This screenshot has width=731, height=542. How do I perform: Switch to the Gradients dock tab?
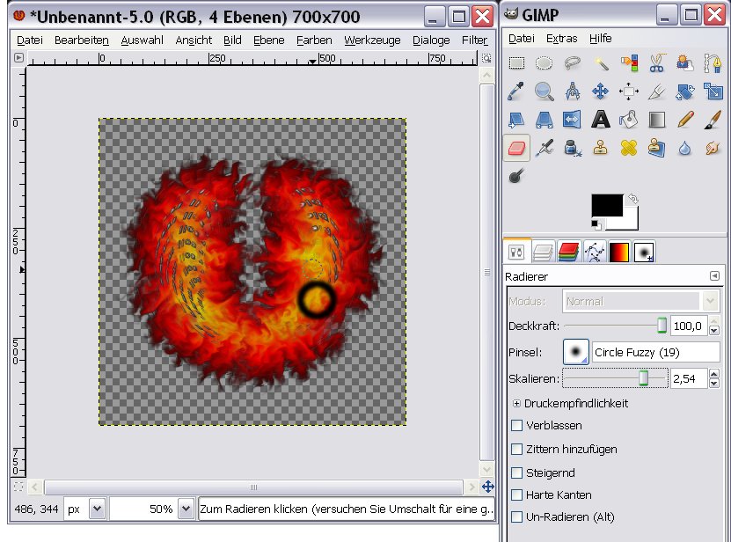pos(619,253)
